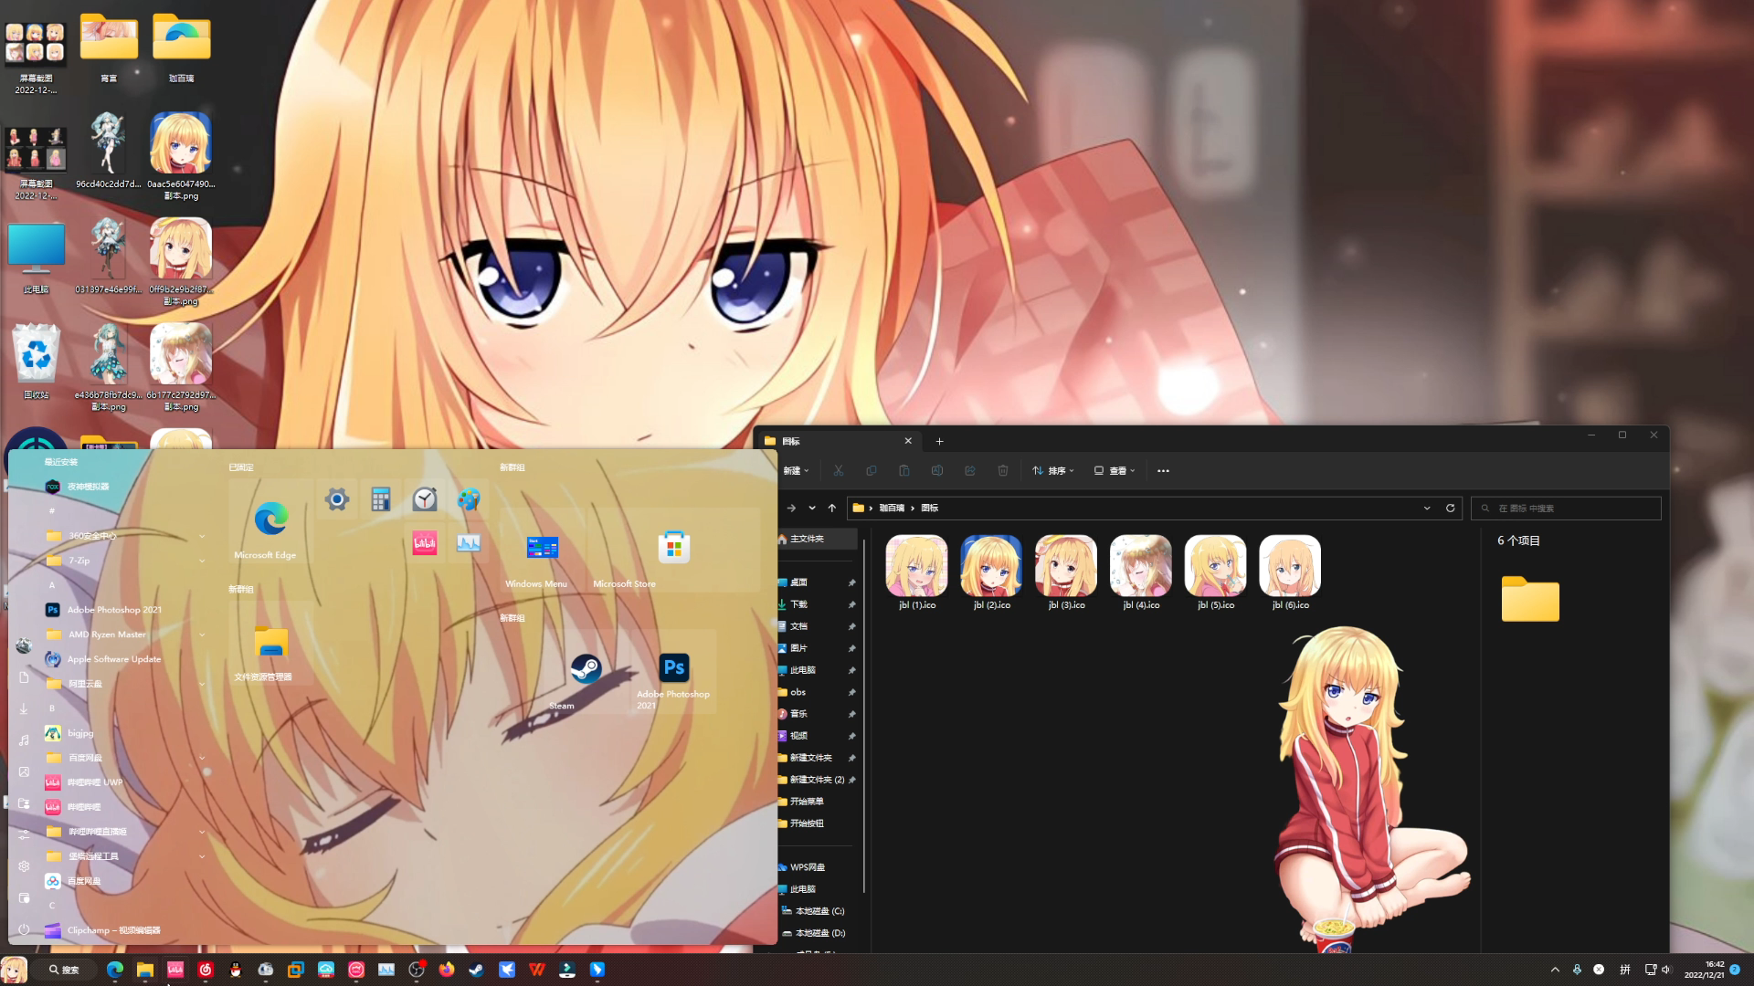Click the Up directory arrow in Explorer

831,508
